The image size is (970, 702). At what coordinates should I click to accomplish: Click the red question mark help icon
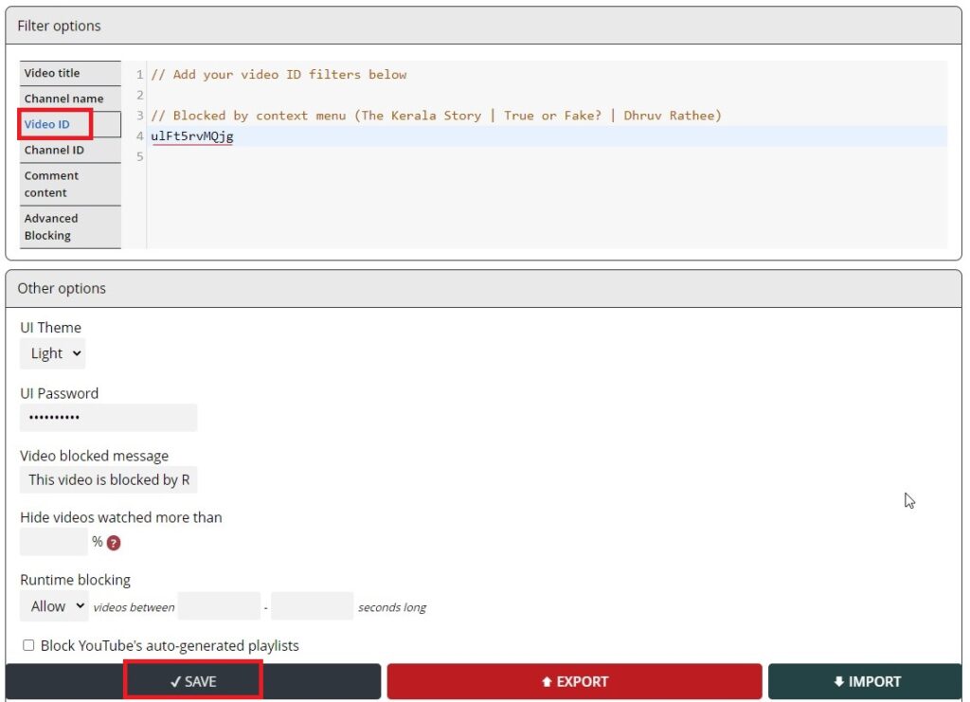[x=114, y=543]
